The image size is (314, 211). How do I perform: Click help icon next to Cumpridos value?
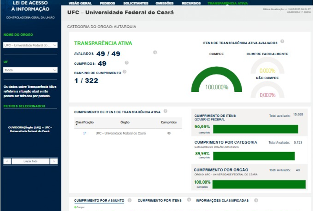pyautogui.click(x=126, y=63)
